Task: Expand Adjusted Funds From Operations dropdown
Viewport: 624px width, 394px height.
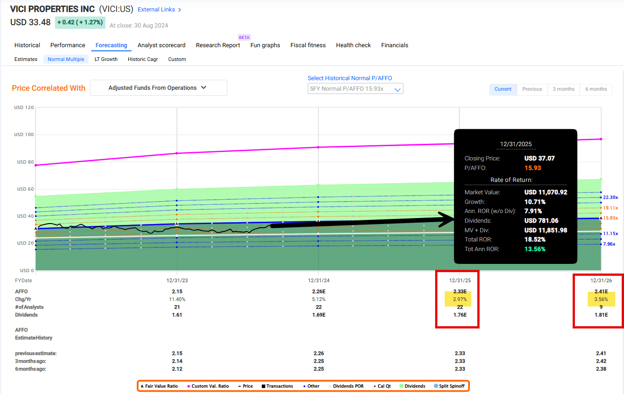Action: click(158, 88)
